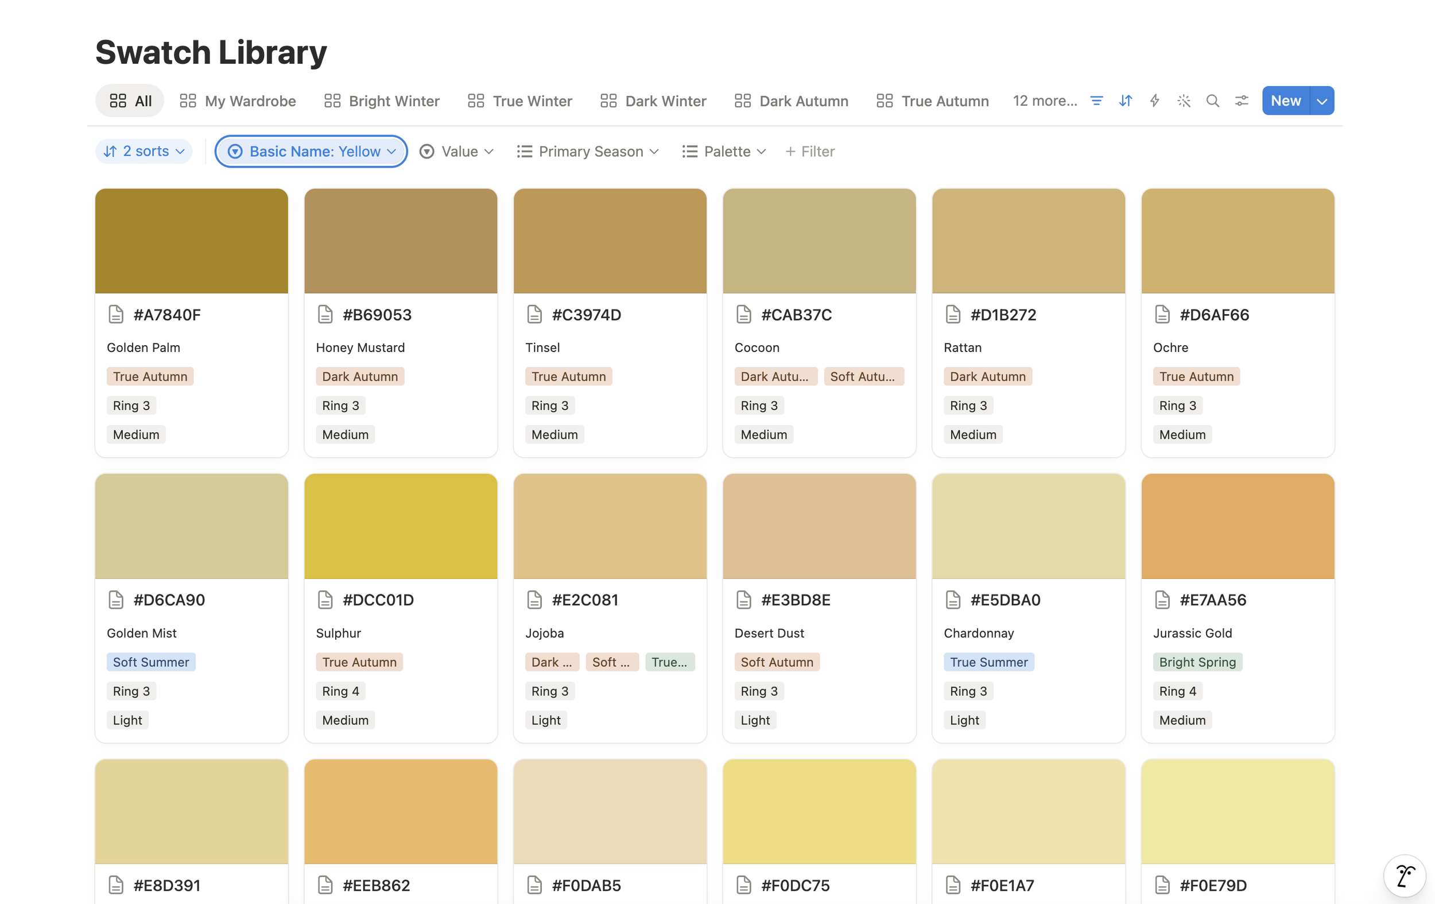Open view settings sliders icon
Viewport: 1435px width, 904px height.
point(1242,101)
